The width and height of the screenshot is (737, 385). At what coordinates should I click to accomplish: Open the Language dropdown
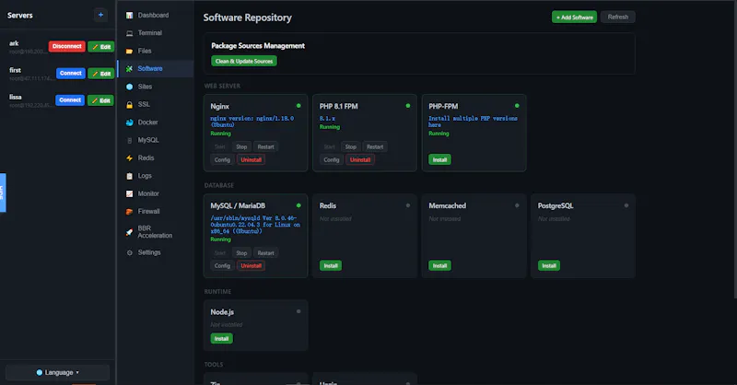click(x=57, y=372)
